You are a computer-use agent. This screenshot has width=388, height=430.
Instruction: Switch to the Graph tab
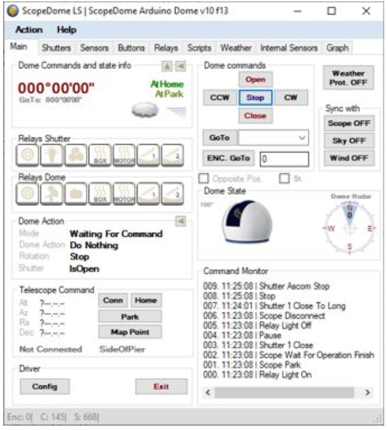pos(337,48)
